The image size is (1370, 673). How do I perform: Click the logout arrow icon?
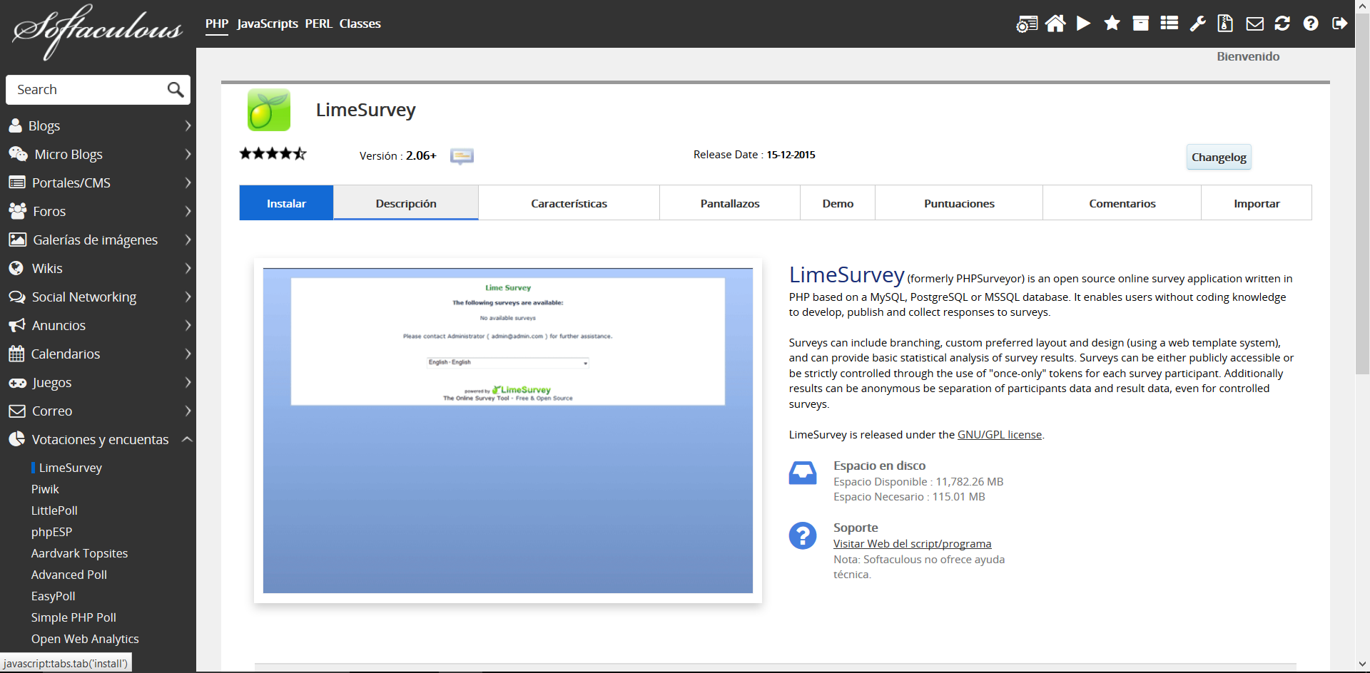(x=1339, y=24)
